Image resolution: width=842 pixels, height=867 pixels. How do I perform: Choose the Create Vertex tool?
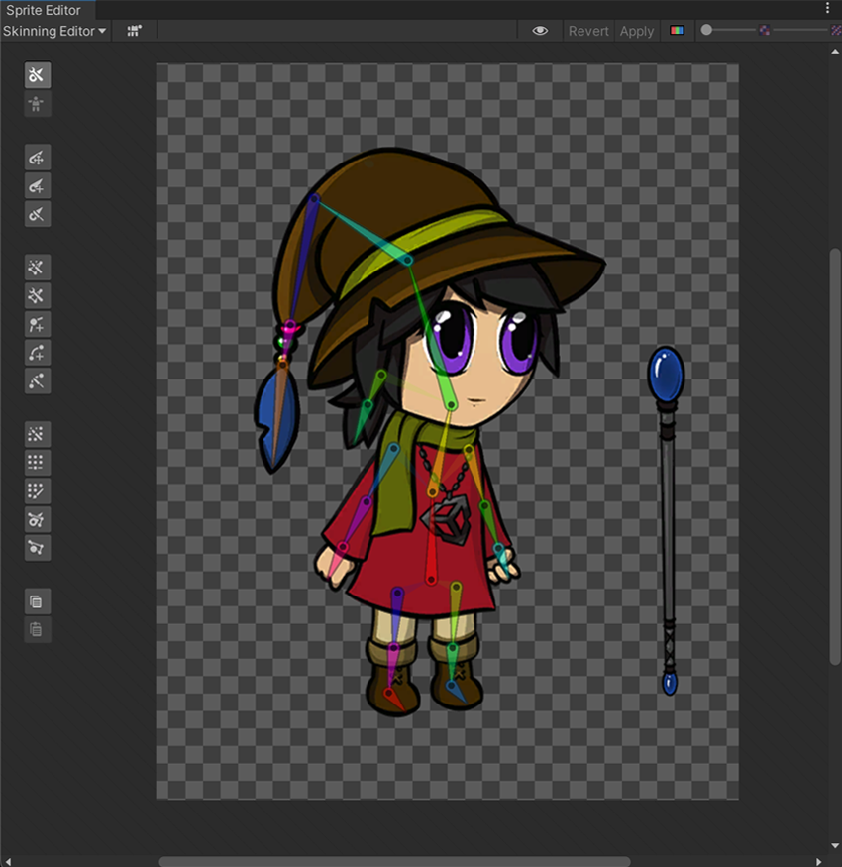point(37,325)
